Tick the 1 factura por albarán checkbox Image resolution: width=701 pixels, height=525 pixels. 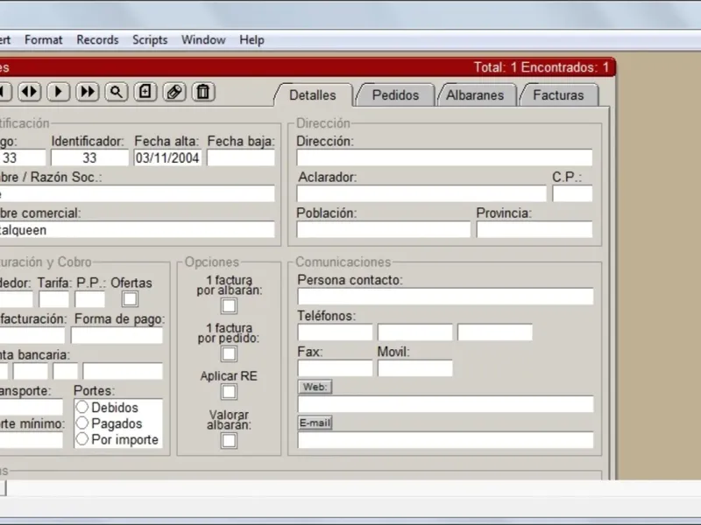point(229,306)
